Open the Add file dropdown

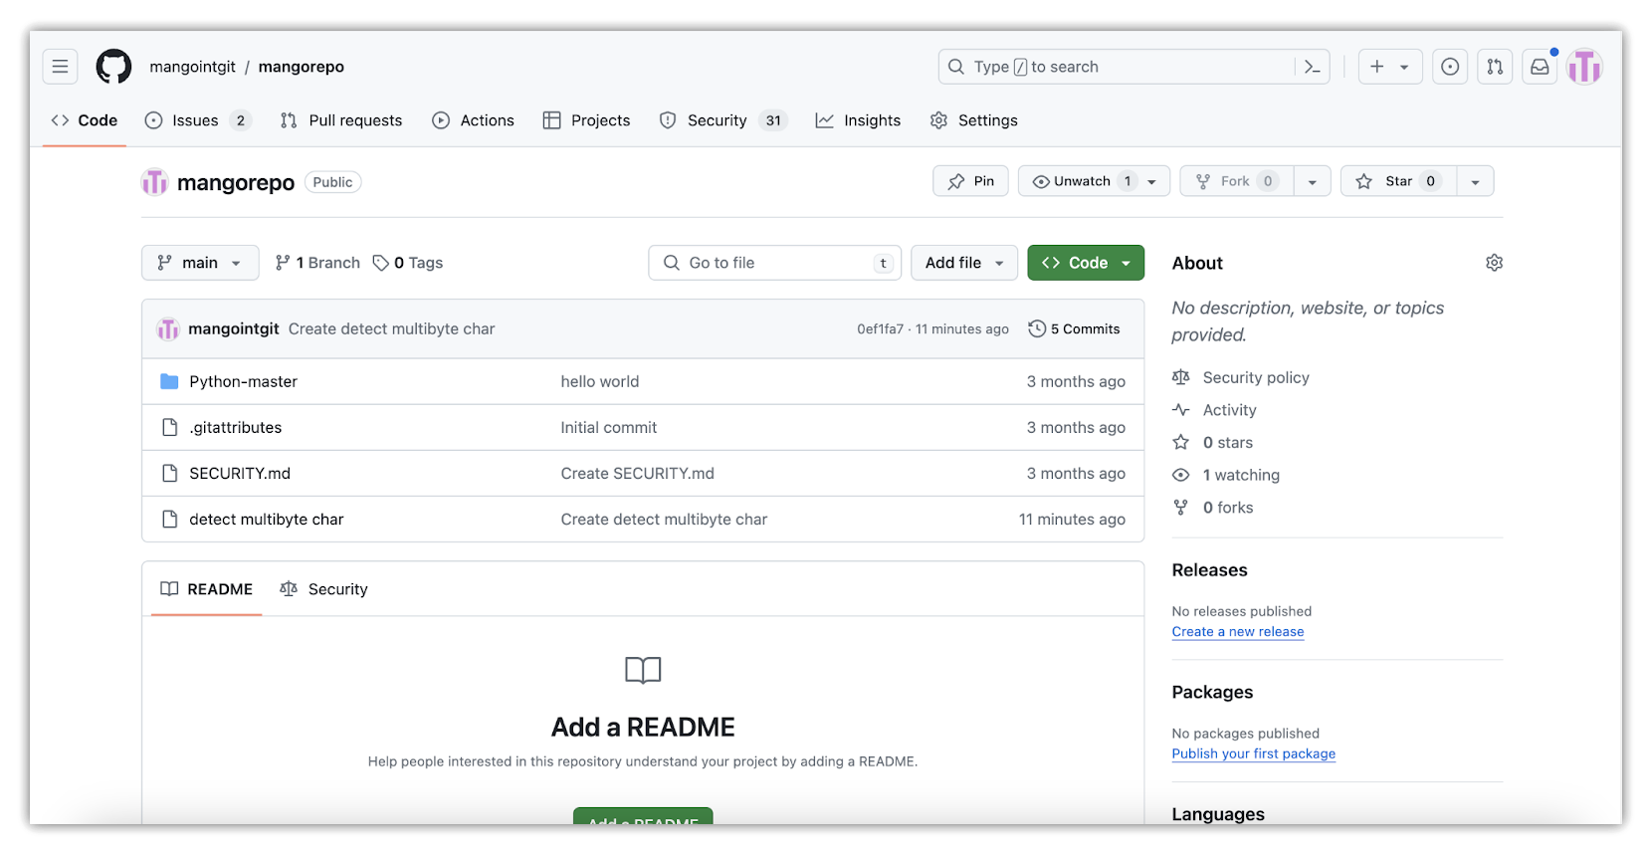point(964,263)
